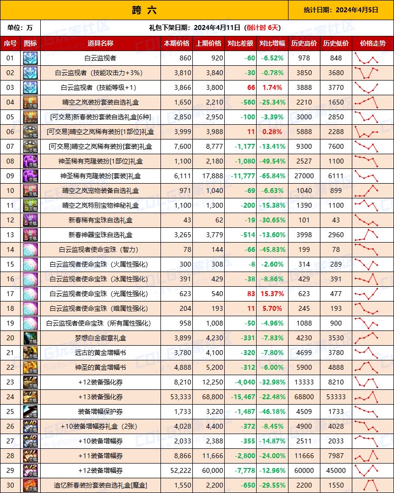Click the item name 梦想白金徽章礼盒
The image size is (394, 493).
tap(101, 338)
